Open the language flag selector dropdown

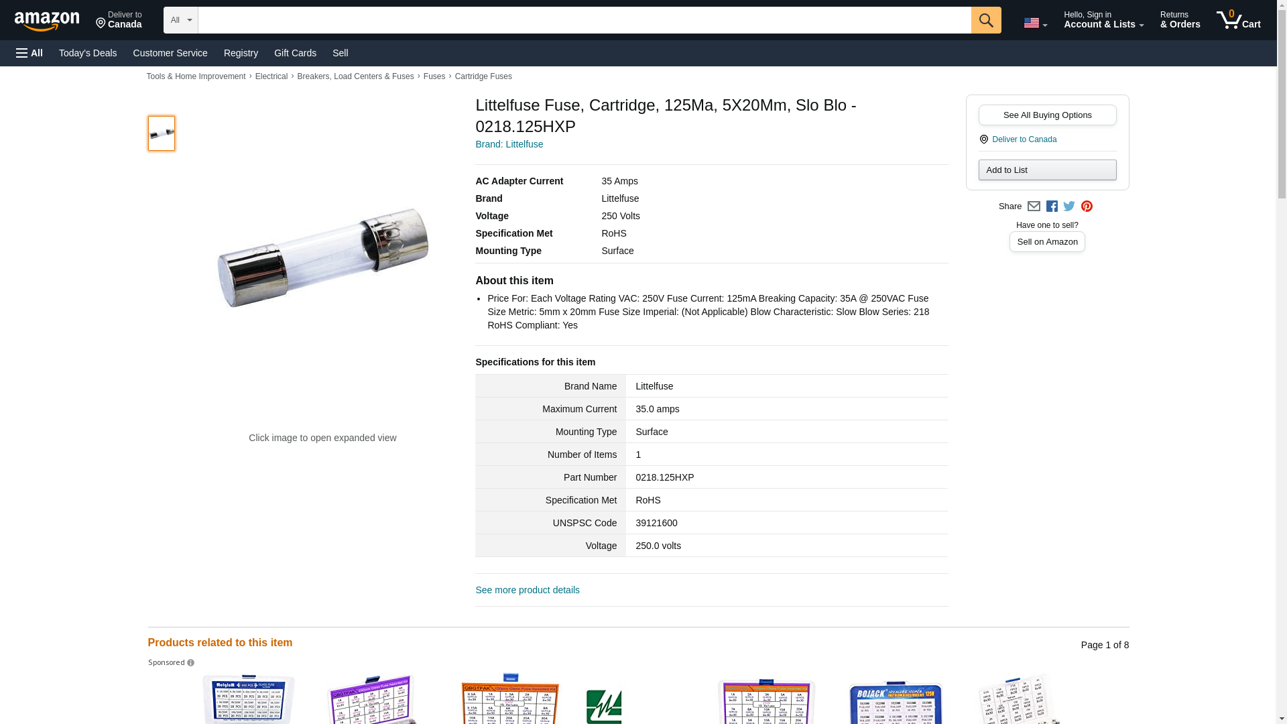click(x=1035, y=23)
